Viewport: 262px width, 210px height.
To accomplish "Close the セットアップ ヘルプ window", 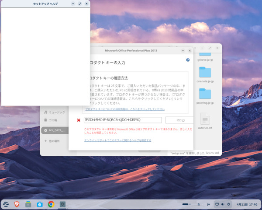I will pos(86,3).
